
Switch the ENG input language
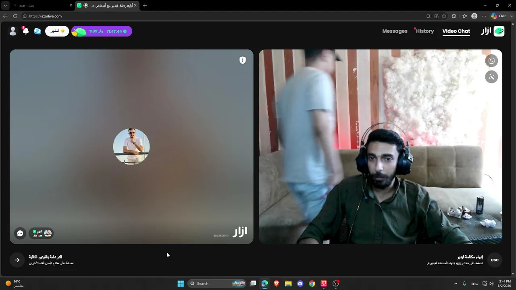474,284
